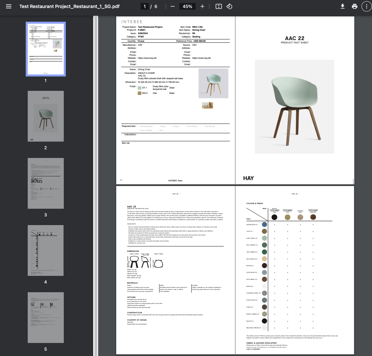This screenshot has width=372, height=356.
Task: Click the OT-1 dusty mint finish swatch
Action: point(140,88)
